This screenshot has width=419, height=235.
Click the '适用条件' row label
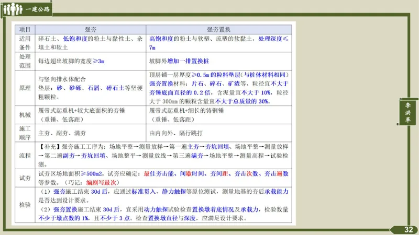click(x=25, y=43)
